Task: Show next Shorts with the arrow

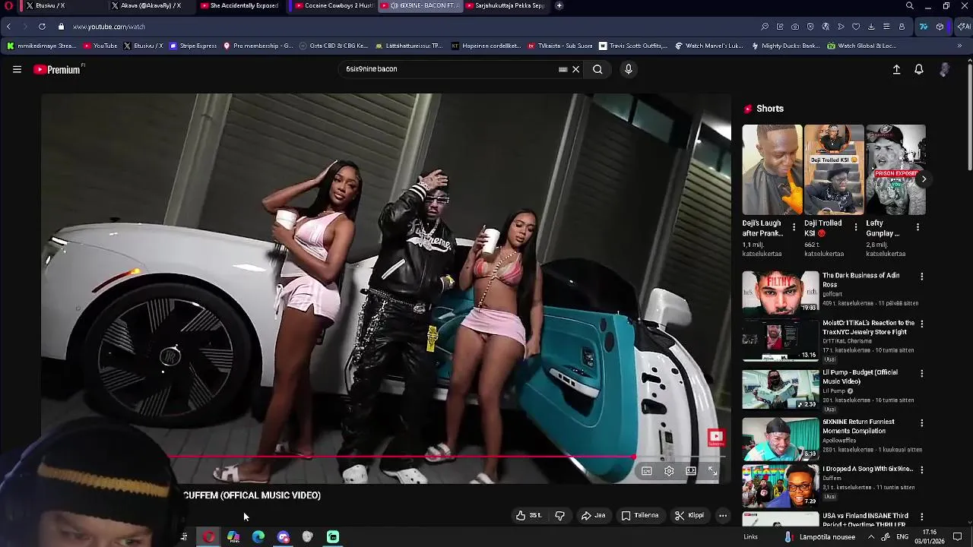Action: (x=923, y=179)
